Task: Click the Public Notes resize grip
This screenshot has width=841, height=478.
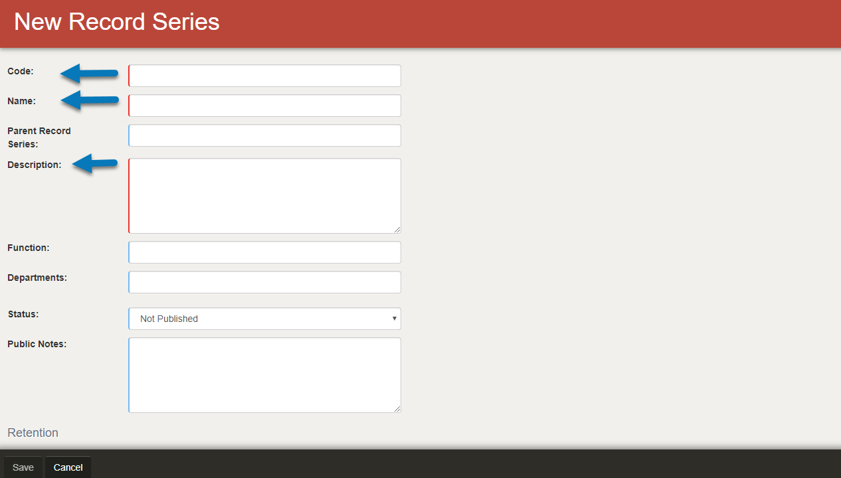Action: pyautogui.click(x=397, y=409)
